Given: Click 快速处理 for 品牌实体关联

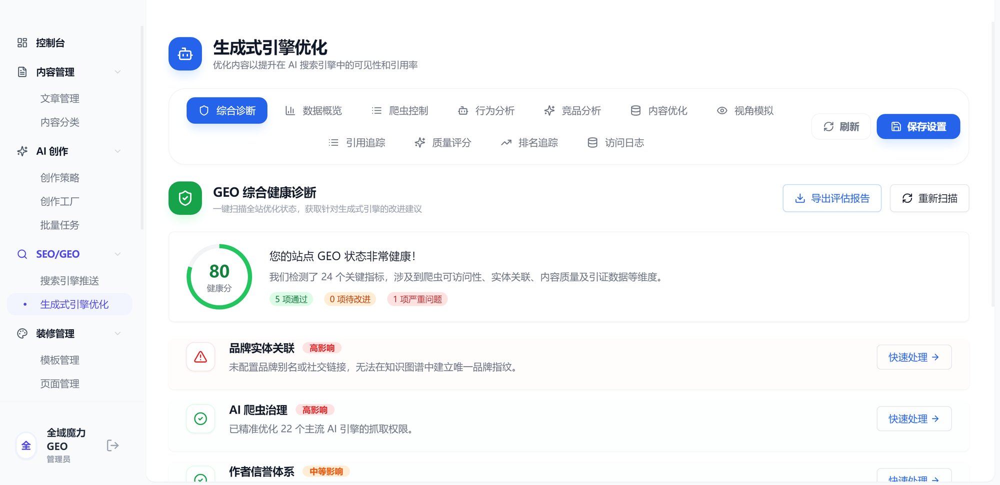Looking at the screenshot, I should click(x=913, y=357).
